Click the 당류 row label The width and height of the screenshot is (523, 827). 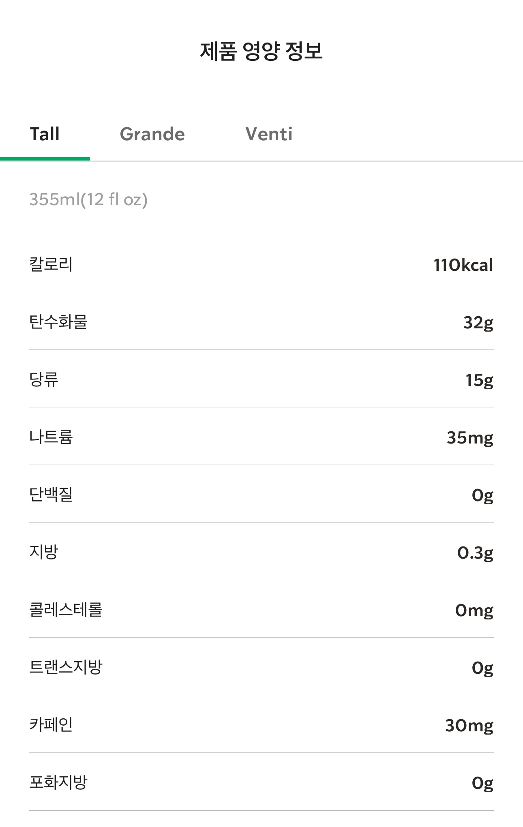tap(44, 379)
